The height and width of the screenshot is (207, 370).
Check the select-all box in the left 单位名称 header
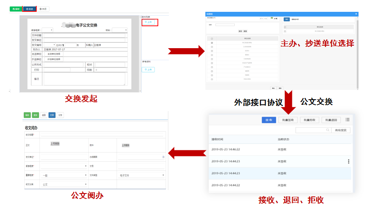(x=212, y=38)
